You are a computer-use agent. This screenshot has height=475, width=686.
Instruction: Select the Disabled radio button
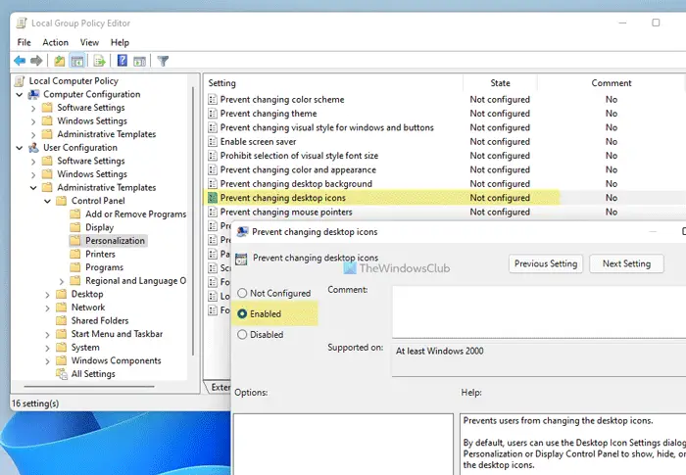click(242, 335)
